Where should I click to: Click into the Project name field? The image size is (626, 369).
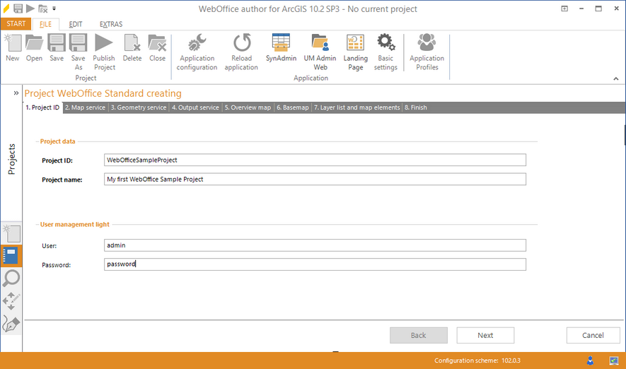tap(315, 179)
